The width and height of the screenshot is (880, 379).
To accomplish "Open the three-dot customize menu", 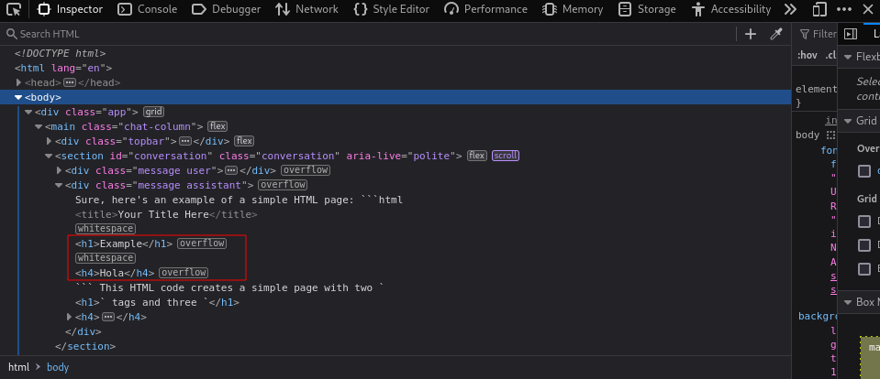I will tap(843, 9).
